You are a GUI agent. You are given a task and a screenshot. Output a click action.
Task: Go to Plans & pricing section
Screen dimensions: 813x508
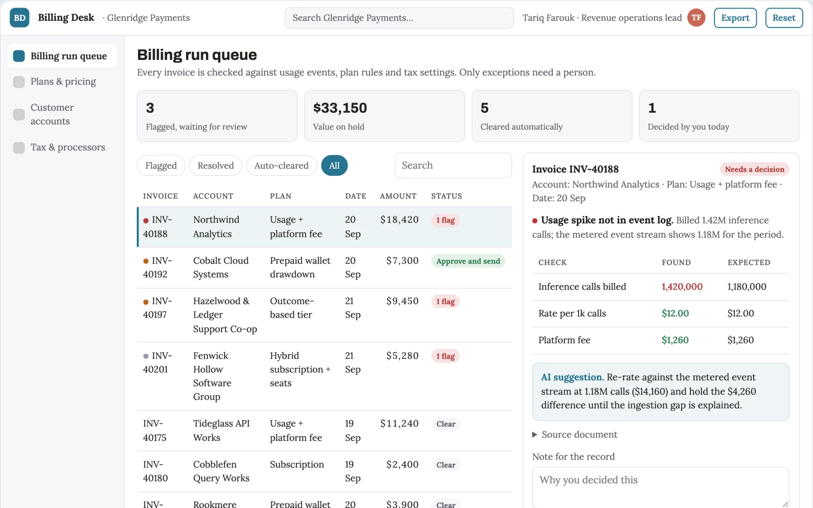(x=62, y=82)
